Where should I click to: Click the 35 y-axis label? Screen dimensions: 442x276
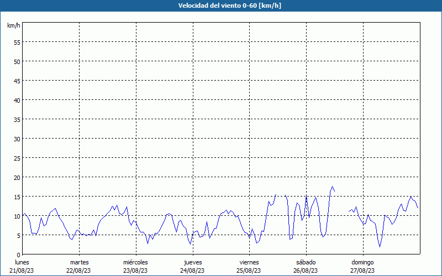(x=17, y=120)
